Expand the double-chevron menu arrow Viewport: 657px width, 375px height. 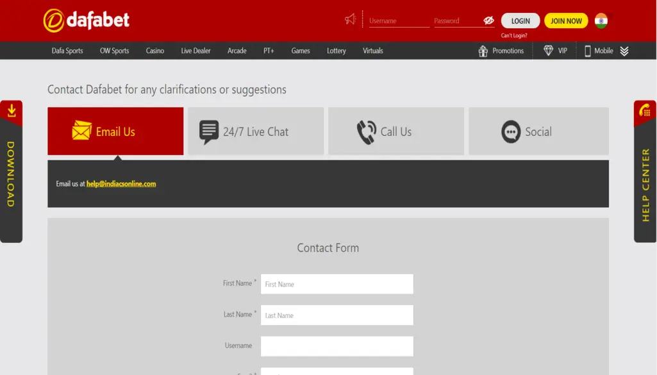[x=624, y=51]
